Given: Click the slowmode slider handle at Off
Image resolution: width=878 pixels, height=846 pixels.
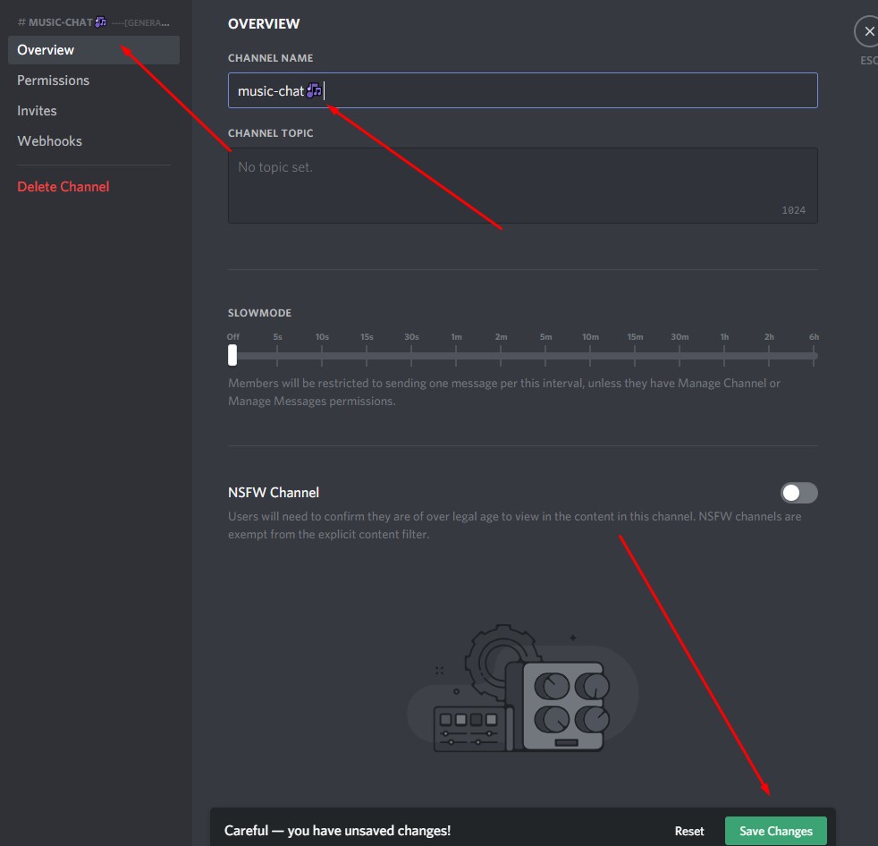Looking at the screenshot, I should click(x=232, y=355).
